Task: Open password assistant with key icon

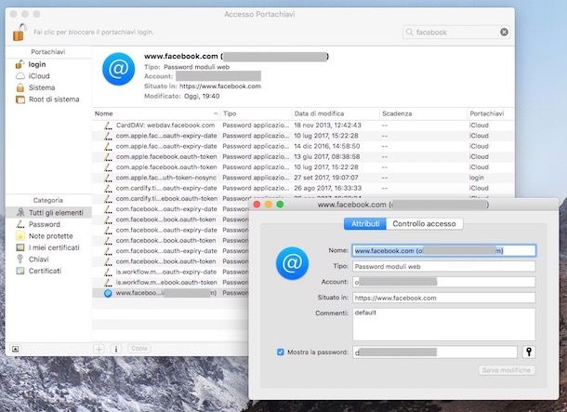Action: (x=529, y=352)
